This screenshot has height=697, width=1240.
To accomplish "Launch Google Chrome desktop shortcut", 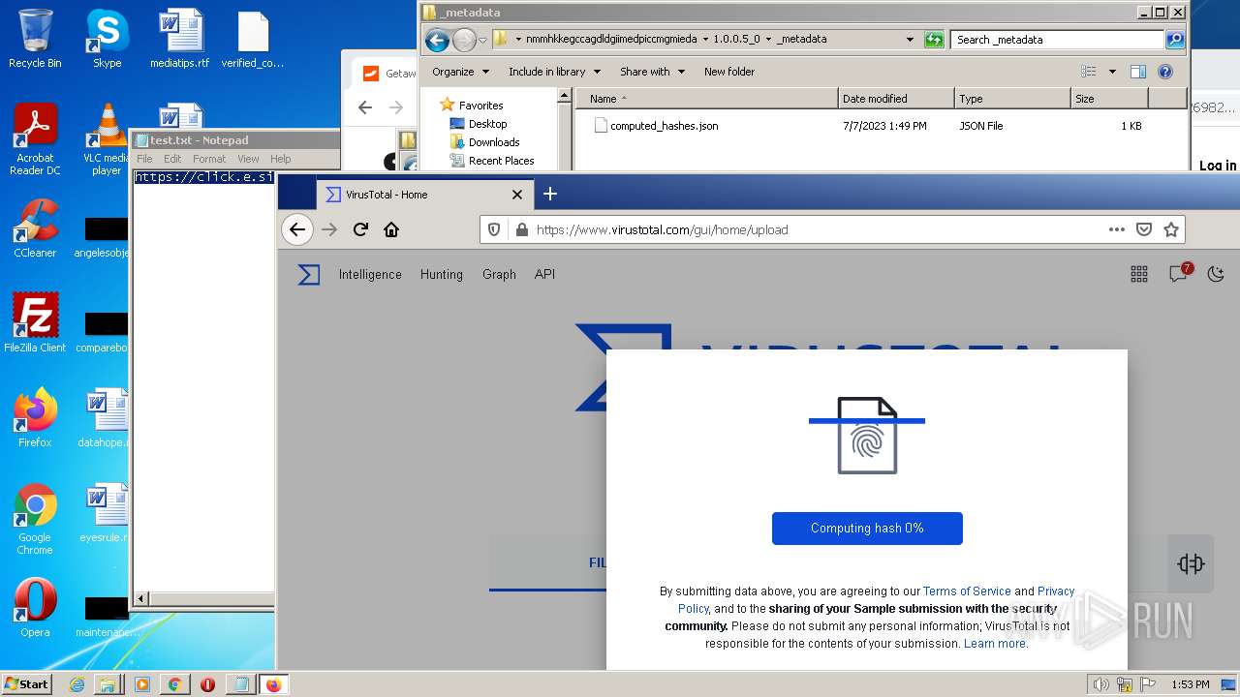I will coord(35,519).
